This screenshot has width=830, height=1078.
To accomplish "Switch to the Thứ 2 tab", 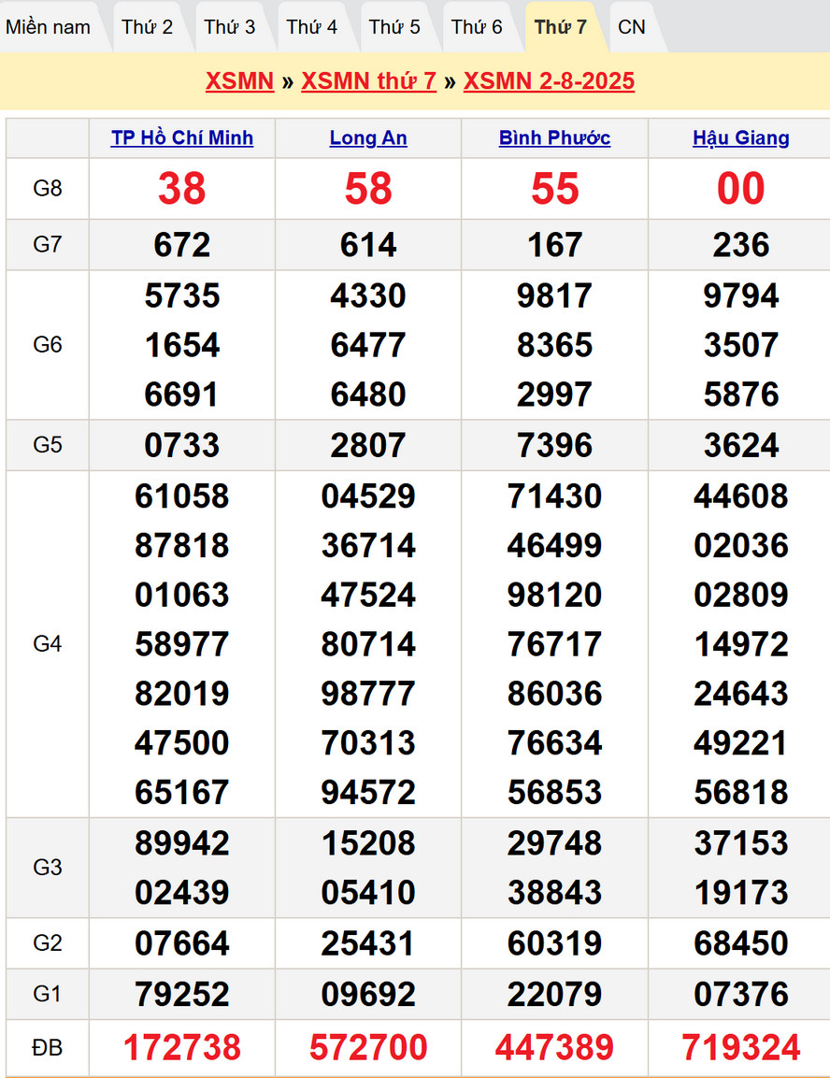I will [x=147, y=27].
